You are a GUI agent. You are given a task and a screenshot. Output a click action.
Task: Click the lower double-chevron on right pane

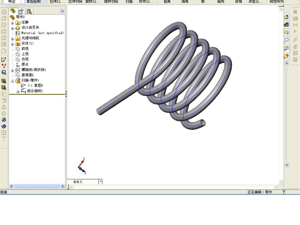[287, 165]
